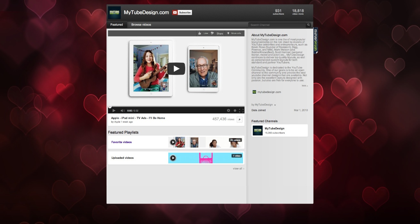Image resolution: width=420 pixels, height=224 pixels.
Task: Open the Browse videos tab
Action: point(141,25)
